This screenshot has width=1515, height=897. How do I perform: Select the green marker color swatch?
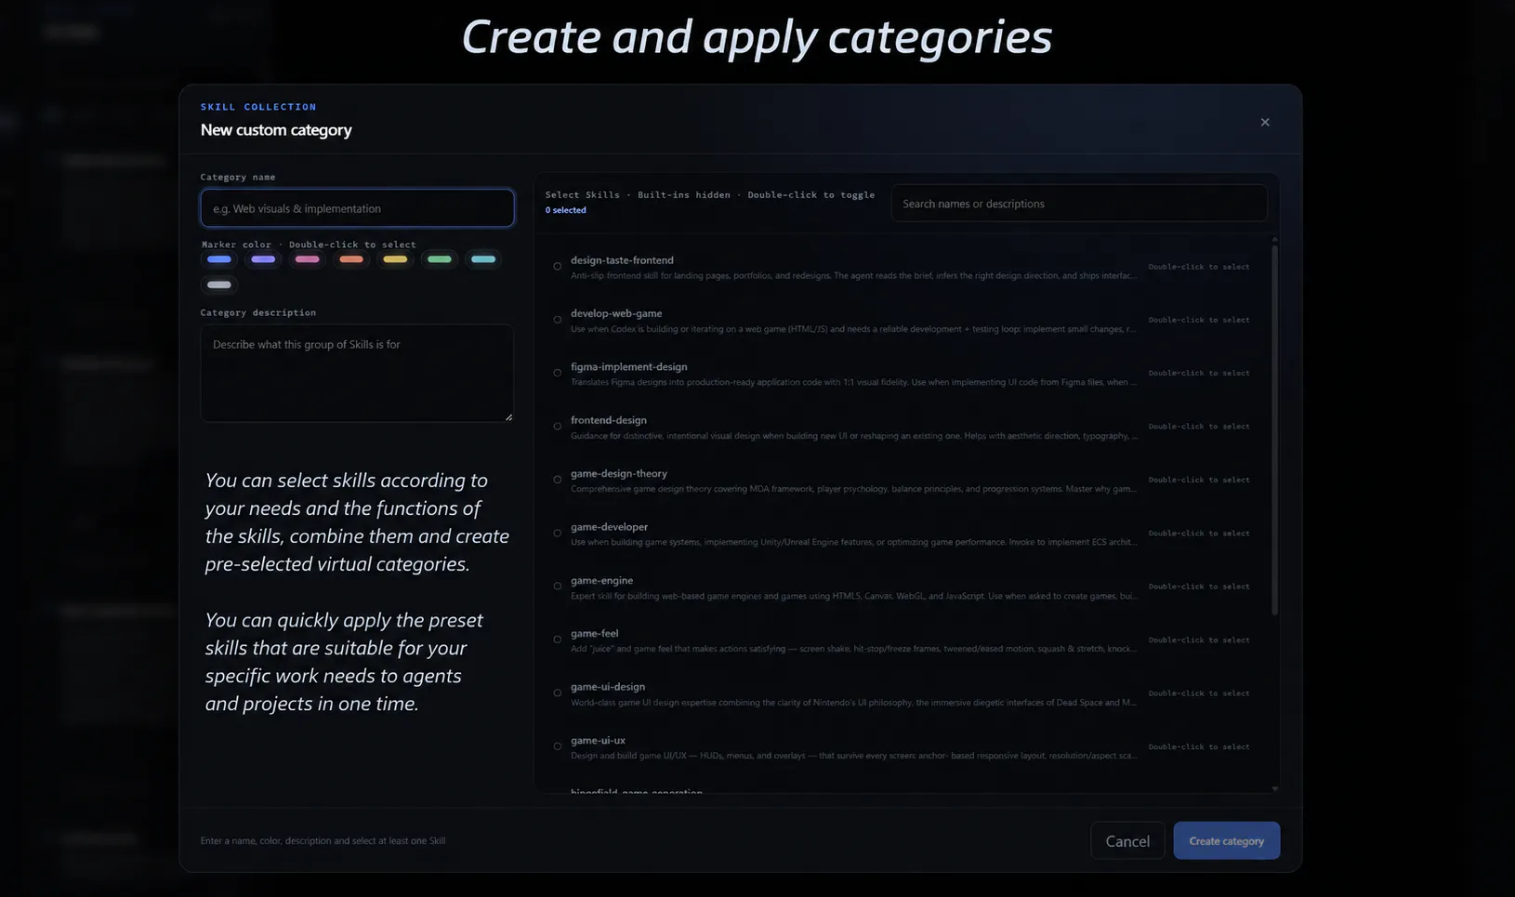tap(440, 259)
